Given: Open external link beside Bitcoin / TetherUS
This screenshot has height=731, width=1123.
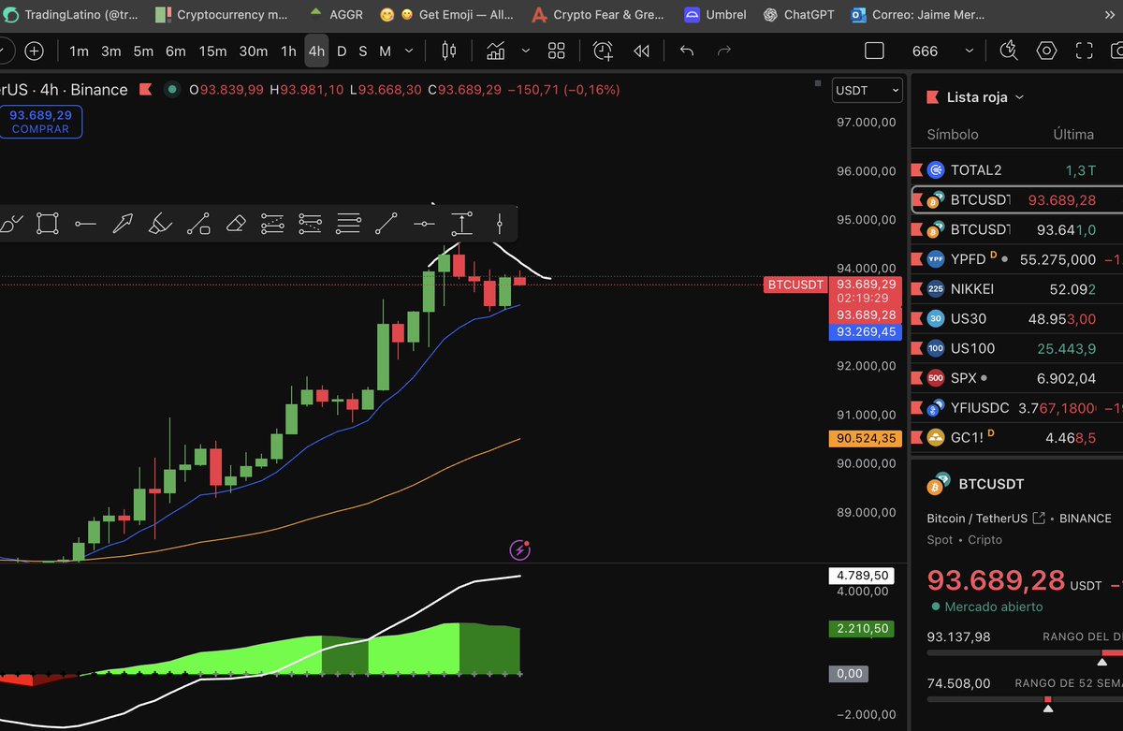Looking at the screenshot, I should tap(1038, 518).
